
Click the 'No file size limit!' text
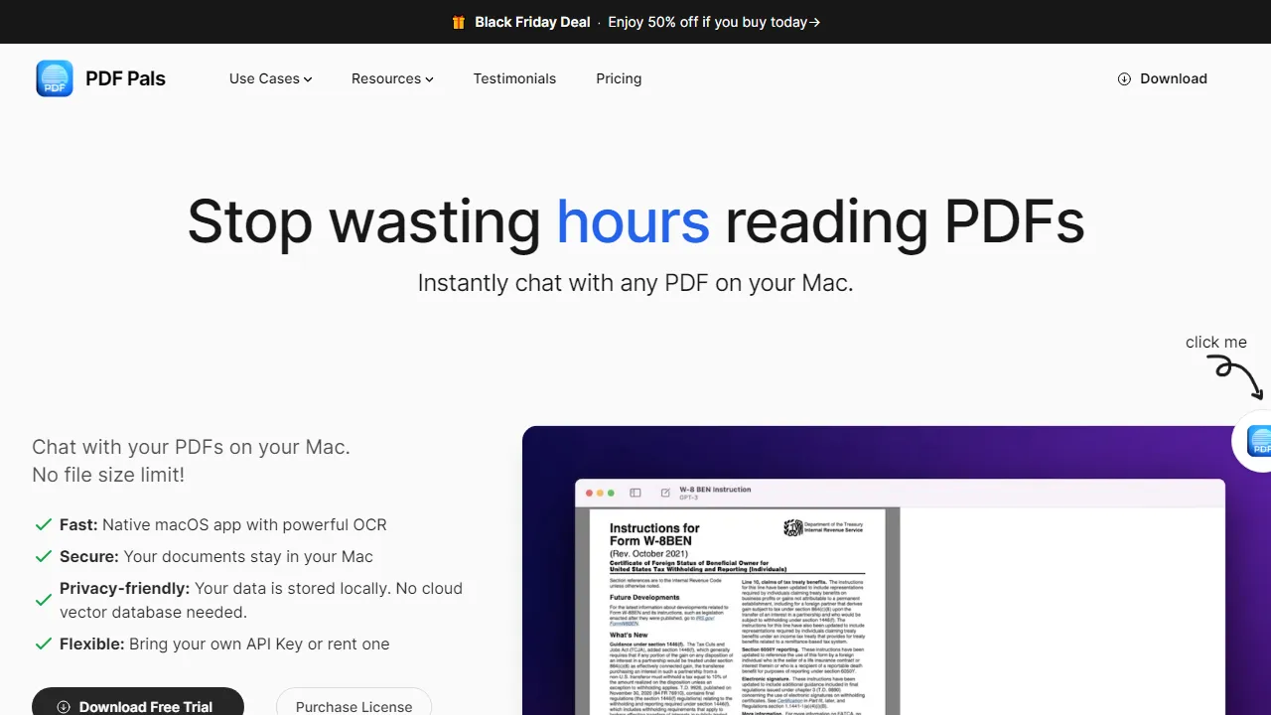point(108,475)
